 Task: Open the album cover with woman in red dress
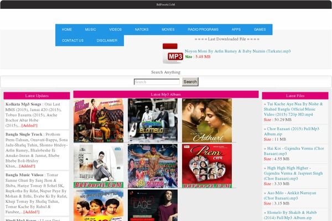click(x=98, y=120)
